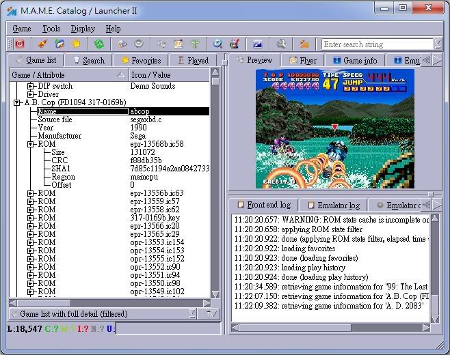The width and height of the screenshot is (450, 355).
Task: Click the blue disc magnifier icon
Action: tap(218, 44)
